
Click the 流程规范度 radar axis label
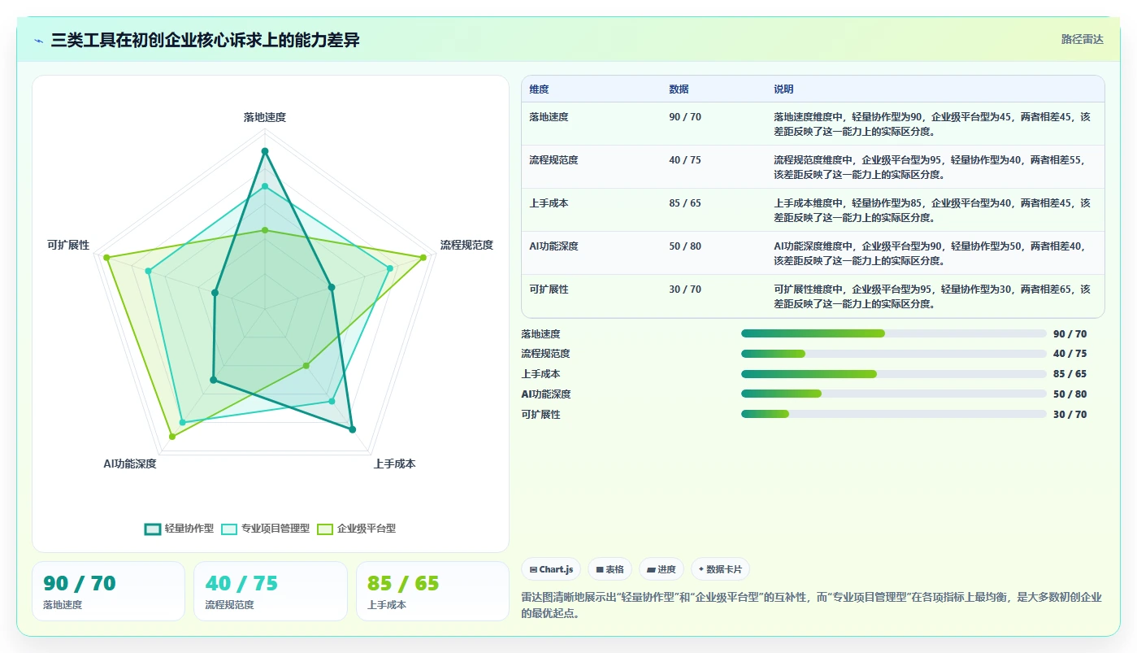tap(467, 245)
